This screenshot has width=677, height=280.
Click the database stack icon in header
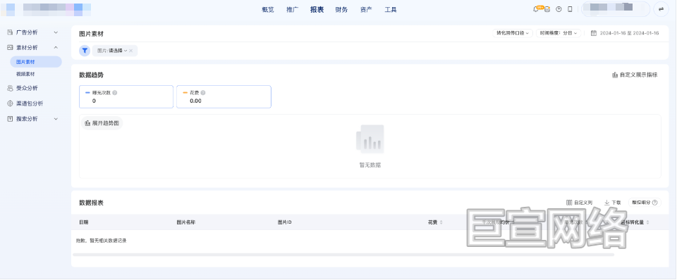(x=547, y=9)
